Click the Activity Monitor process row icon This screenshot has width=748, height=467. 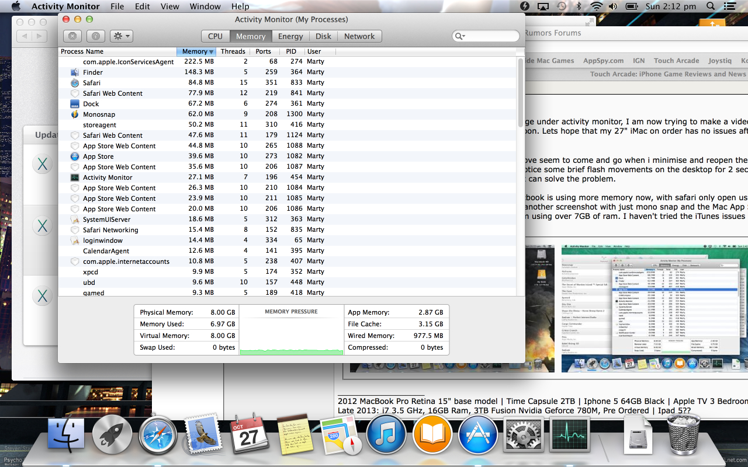(x=75, y=177)
